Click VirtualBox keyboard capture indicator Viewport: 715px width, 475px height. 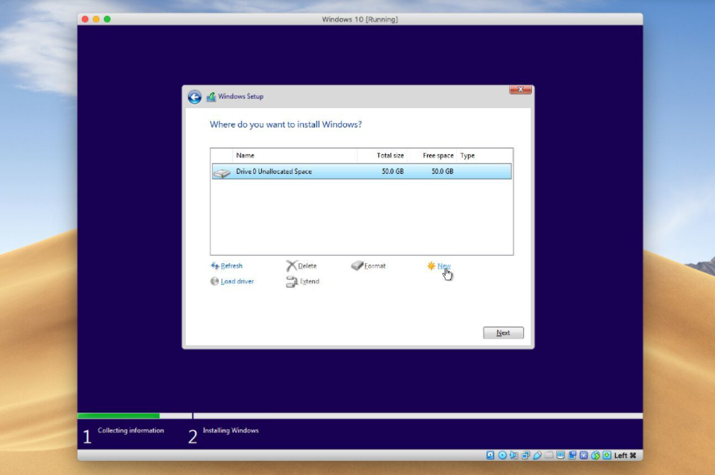click(607, 455)
